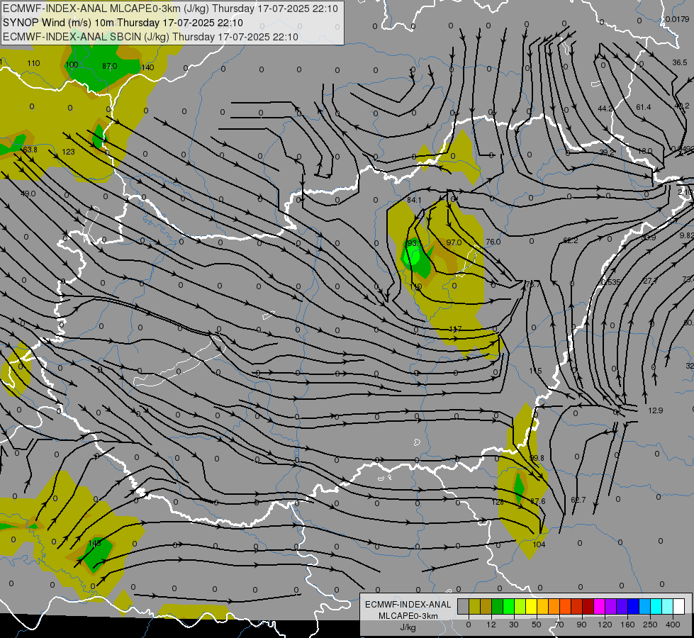Click the map value 39.2
Image resolution: width=694 pixels, height=638 pixels.
click(x=607, y=152)
